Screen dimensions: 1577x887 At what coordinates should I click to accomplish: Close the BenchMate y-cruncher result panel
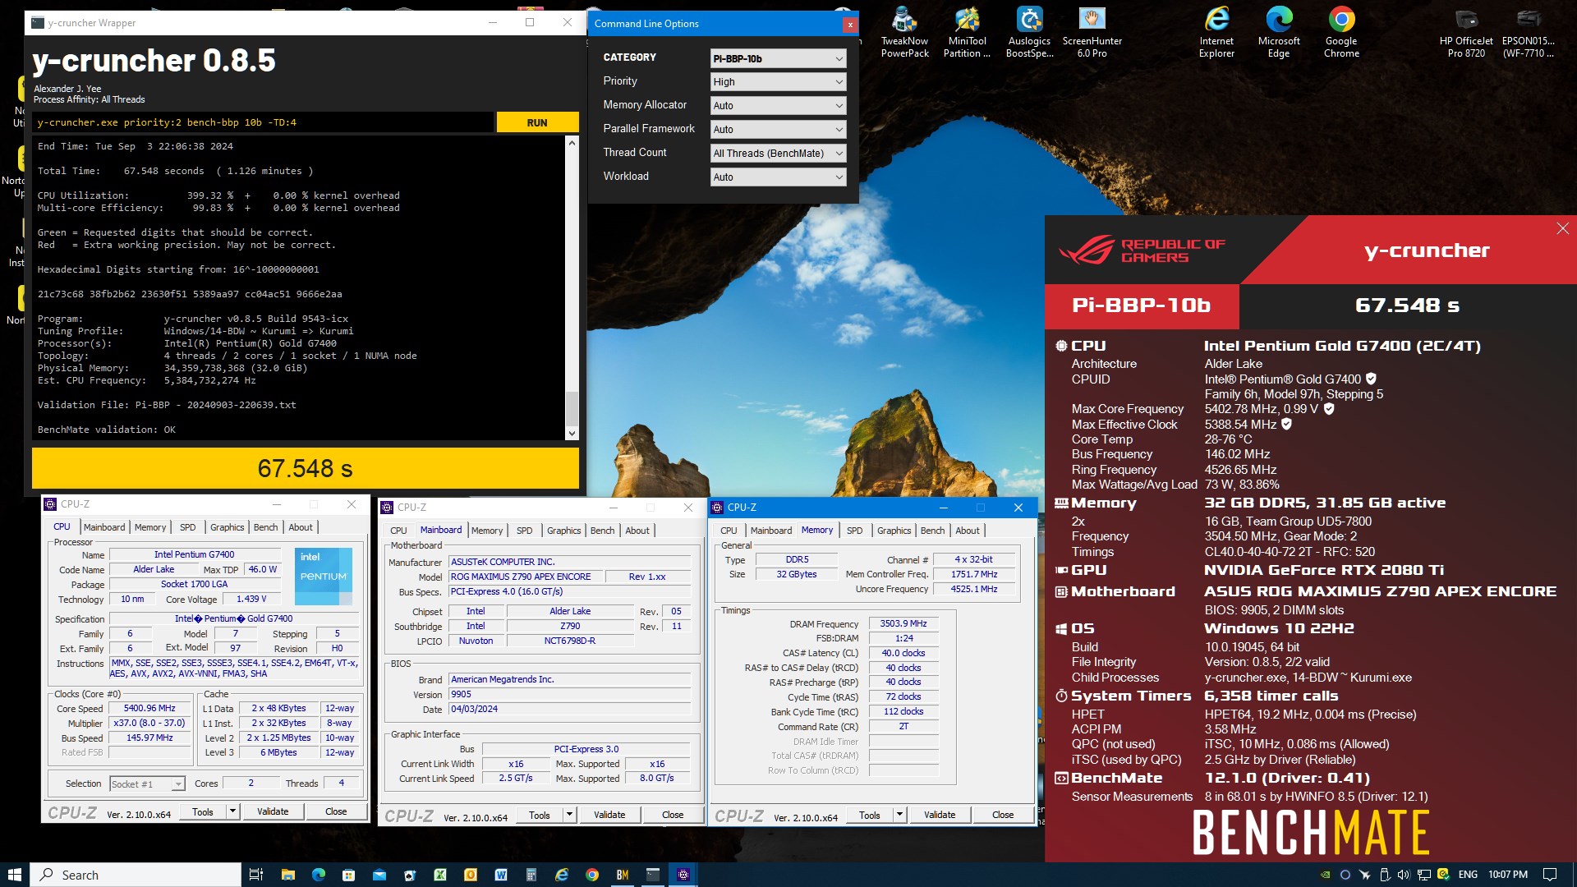point(1562,228)
